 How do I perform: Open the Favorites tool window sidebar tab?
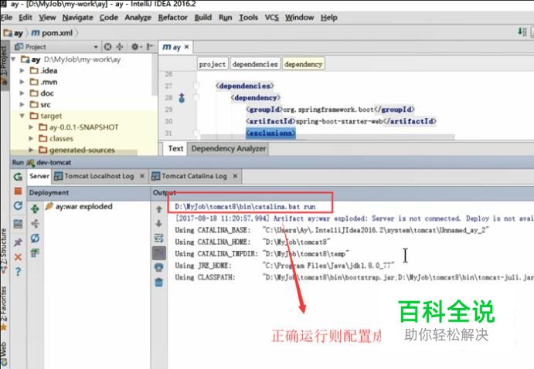coord(4,308)
